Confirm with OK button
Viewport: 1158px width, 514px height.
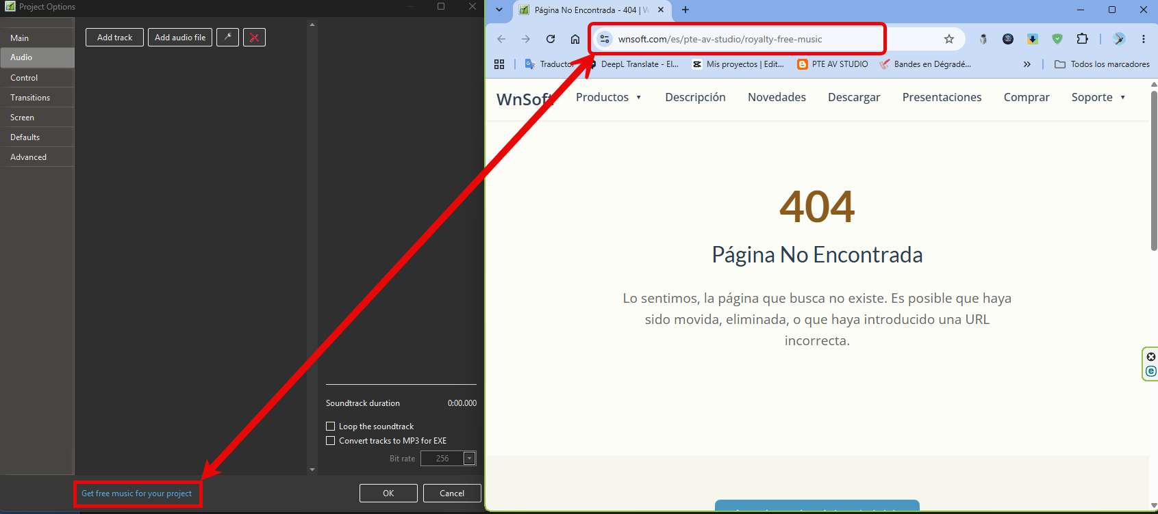coord(388,493)
